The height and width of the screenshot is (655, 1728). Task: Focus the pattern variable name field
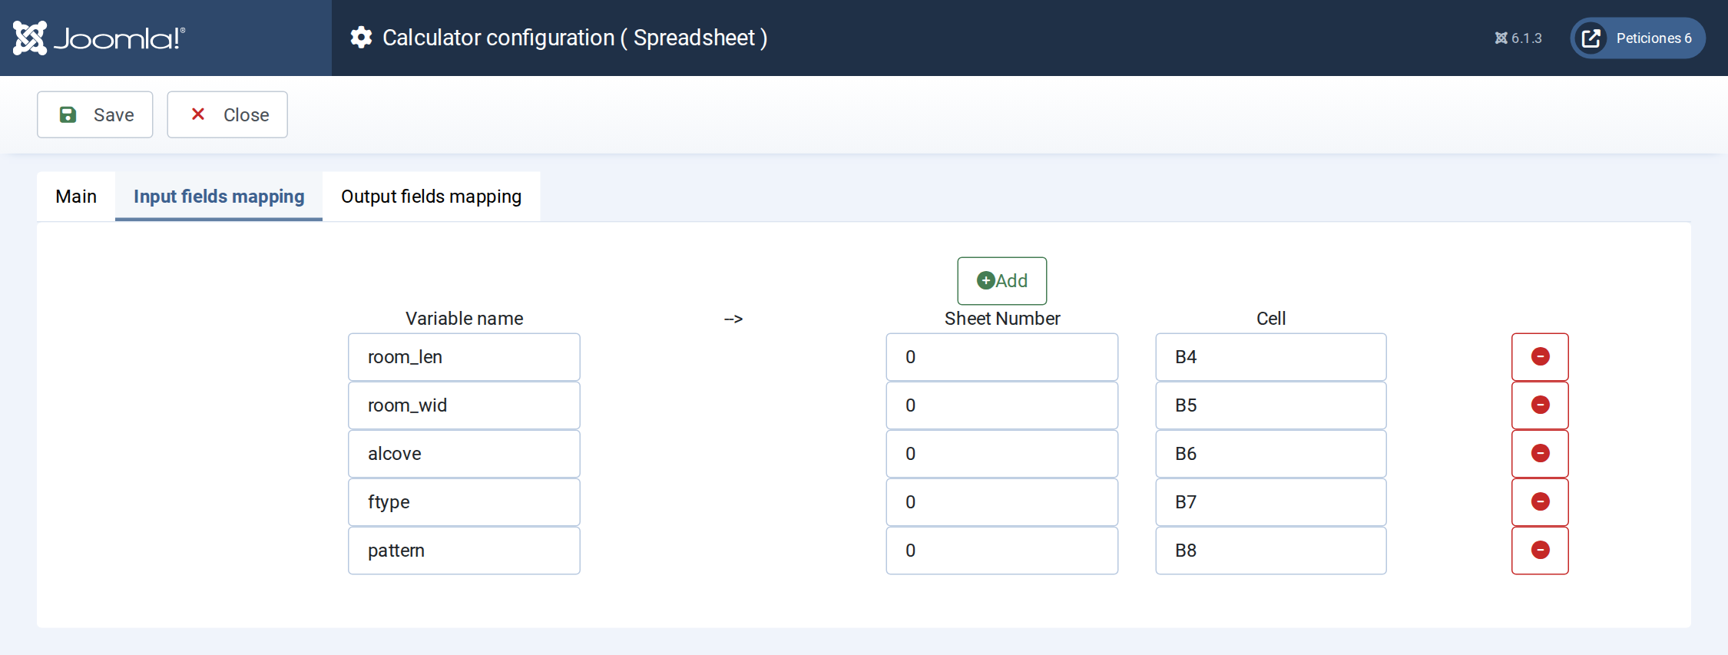tap(464, 551)
